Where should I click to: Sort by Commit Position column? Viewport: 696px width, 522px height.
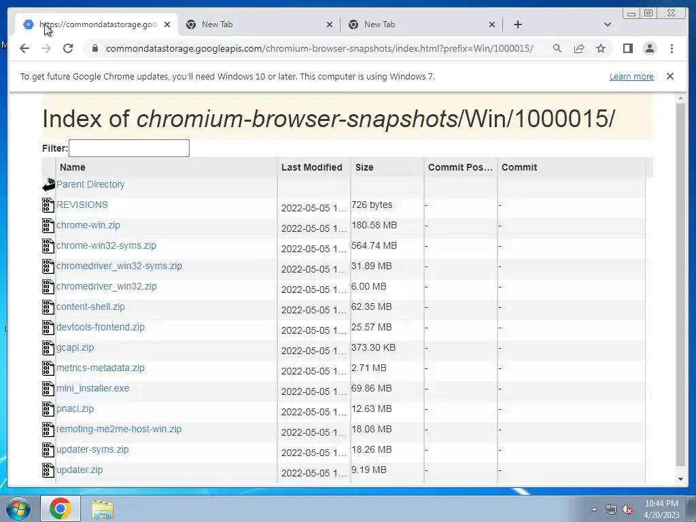(x=460, y=167)
